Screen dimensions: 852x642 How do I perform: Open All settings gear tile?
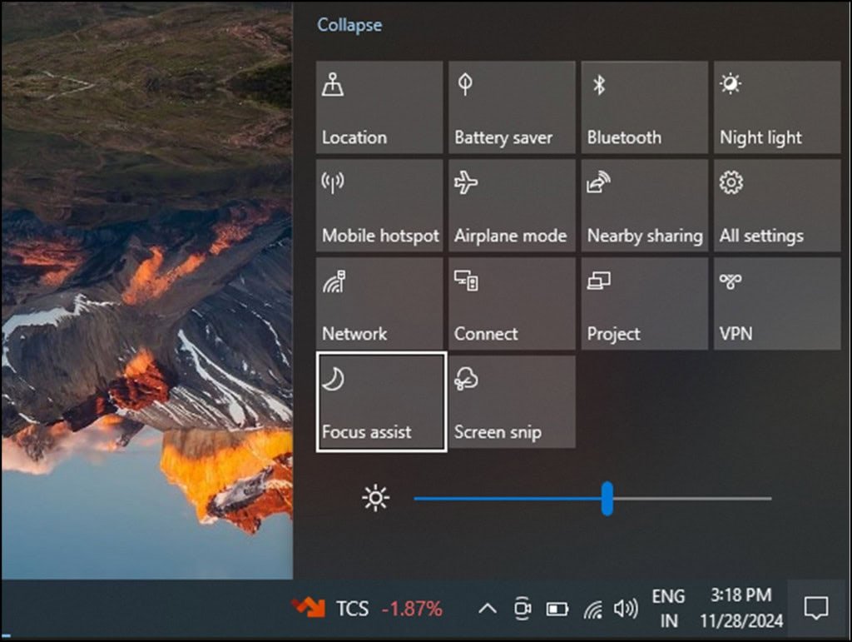coord(776,205)
